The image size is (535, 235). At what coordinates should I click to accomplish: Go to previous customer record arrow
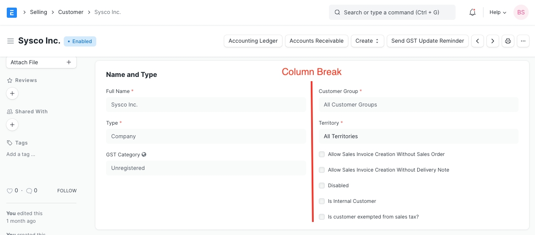478,41
